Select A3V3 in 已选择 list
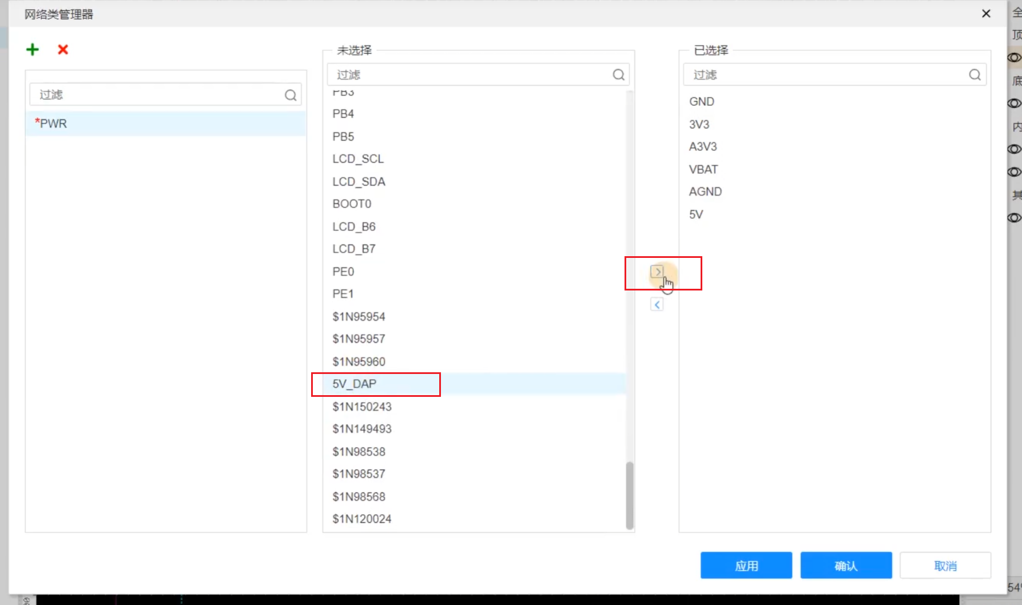1022x605 pixels. [x=834, y=147]
